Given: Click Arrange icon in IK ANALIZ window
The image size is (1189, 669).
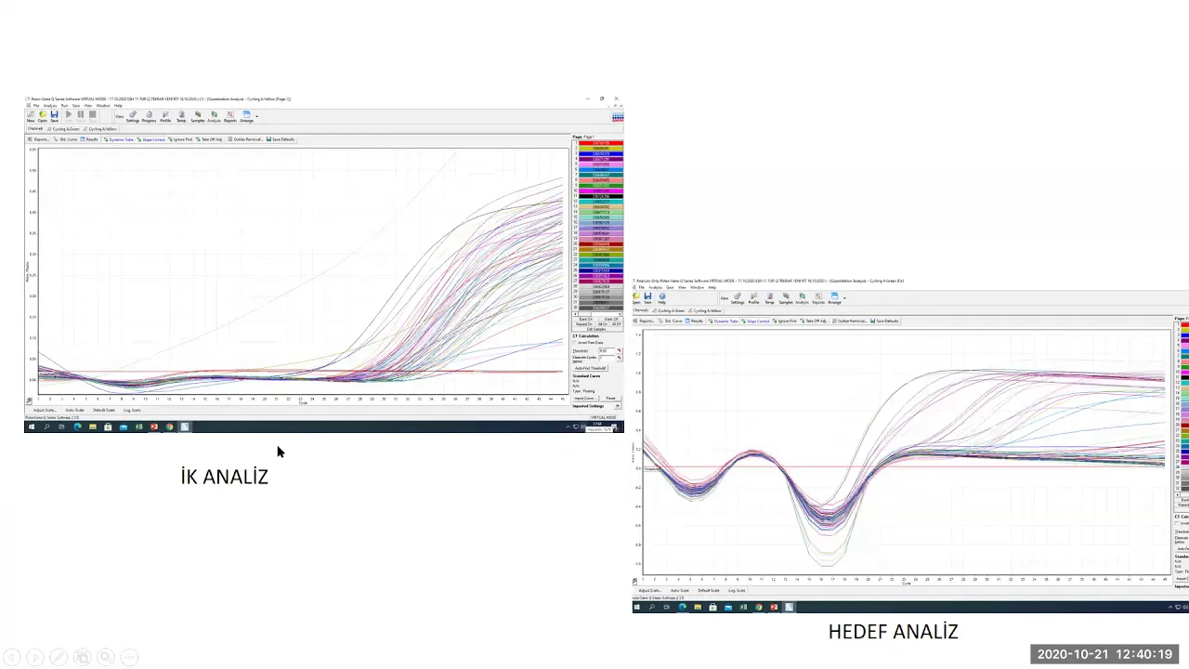Looking at the screenshot, I should pos(246,116).
